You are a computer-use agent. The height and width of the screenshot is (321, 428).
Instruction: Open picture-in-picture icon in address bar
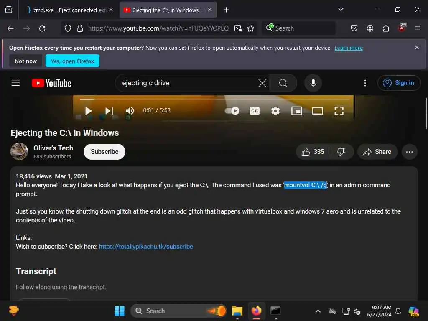pos(238,28)
